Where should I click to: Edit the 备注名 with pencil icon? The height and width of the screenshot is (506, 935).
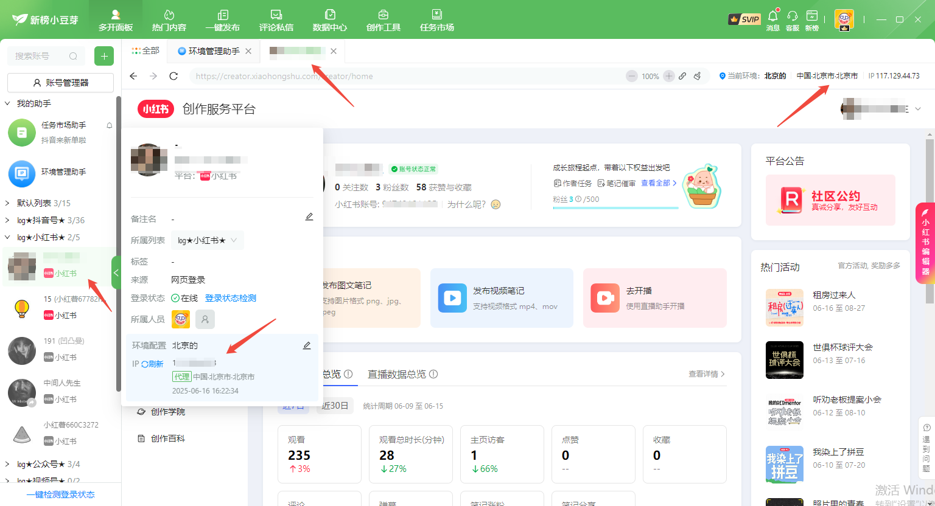(309, 217)
